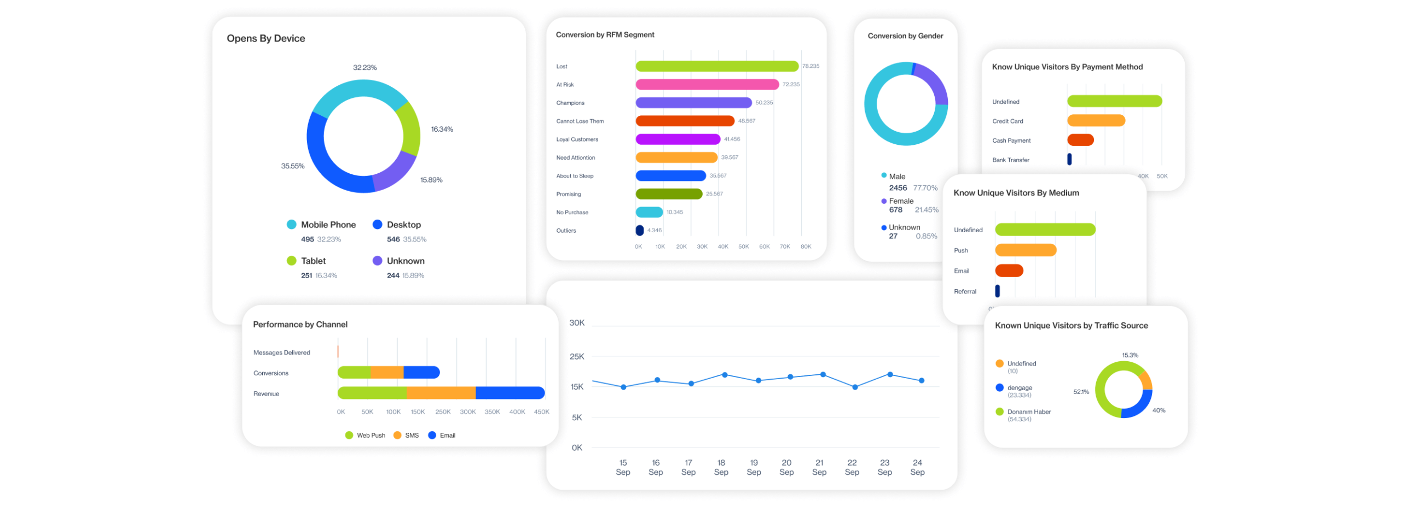Click the Outliers bar
Viewport: 1401px width, 506px height.
pyautogui.click(x=639, y=230)
